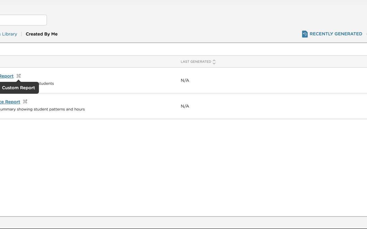
Task: Click the custom report icon beside first Report link
Action: click(19, 76)
